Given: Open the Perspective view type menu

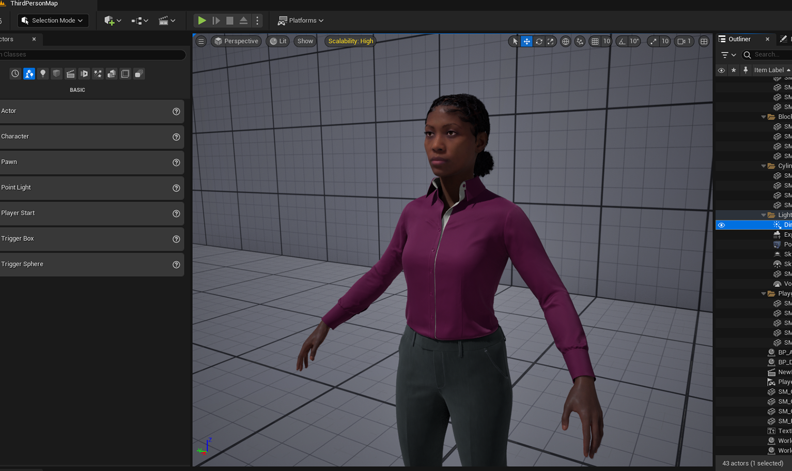Looking at the screenshot, I should [x=236, y=41].
